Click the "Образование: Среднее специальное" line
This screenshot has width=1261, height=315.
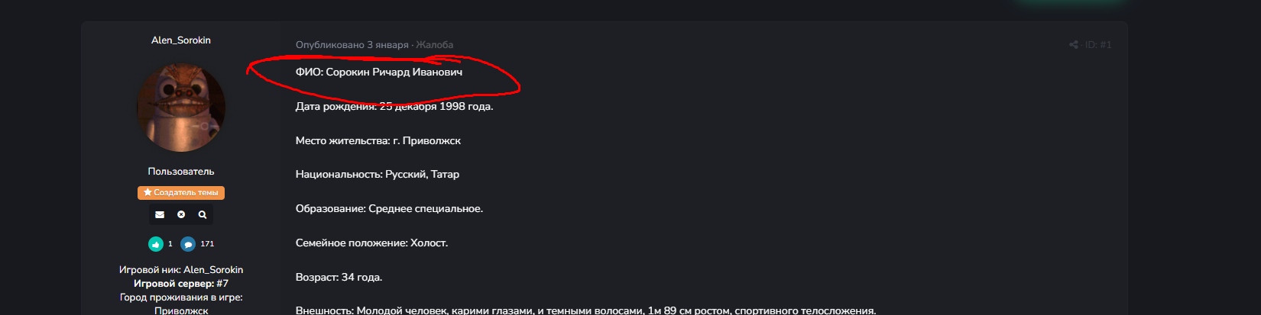[x=389, y=209]
